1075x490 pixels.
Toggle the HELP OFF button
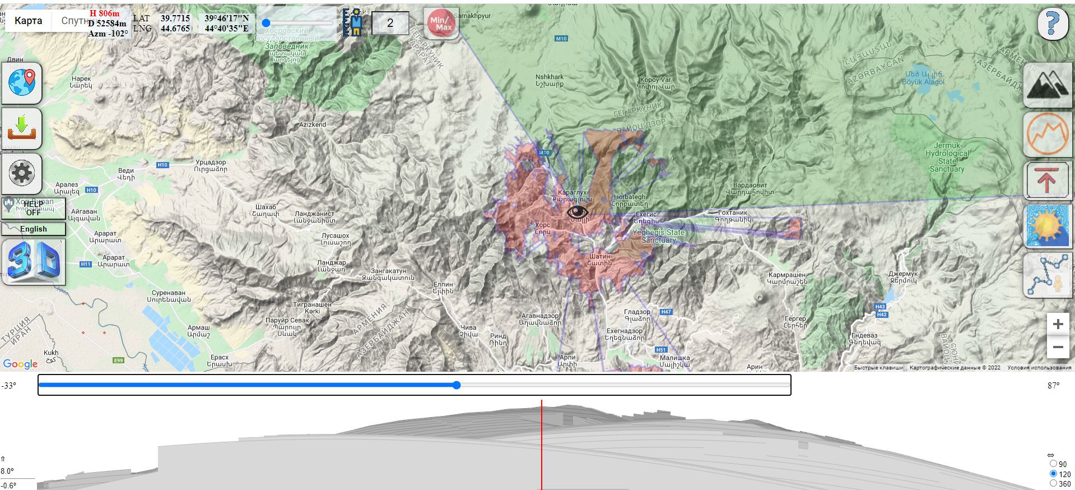(x=34, y=208)
